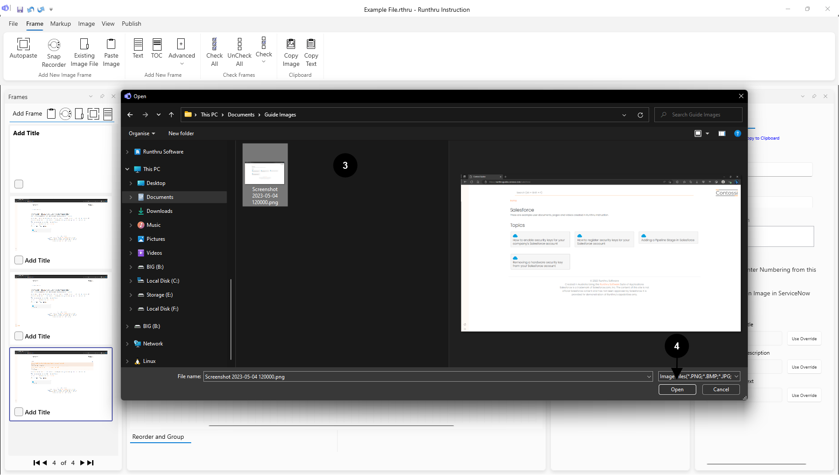
Task: Switch to the Markup ribbon tab
Action: [x=60, y=24]
